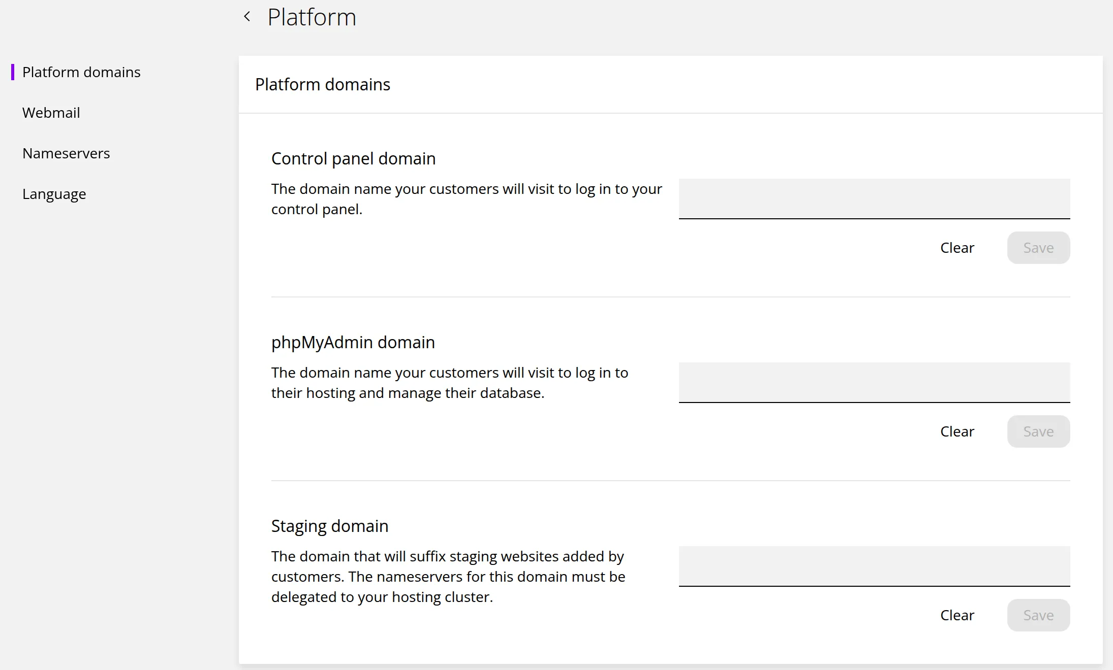Click the Staging domain heading
The height and width of the screenshot is (670, 1113).
coord(329,526)
